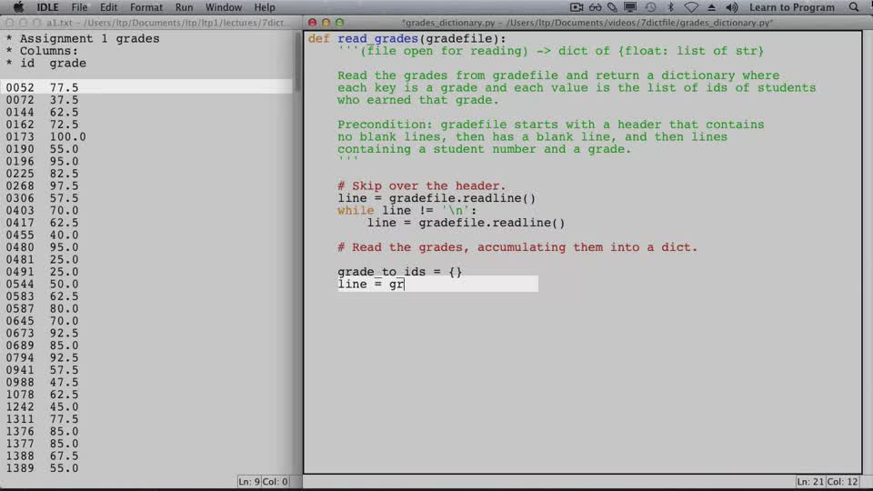Image resolution: width=873 pixels, height=491 pixels.
Task: Click the glasses icon in menu bar
Action: coord(595,7)
